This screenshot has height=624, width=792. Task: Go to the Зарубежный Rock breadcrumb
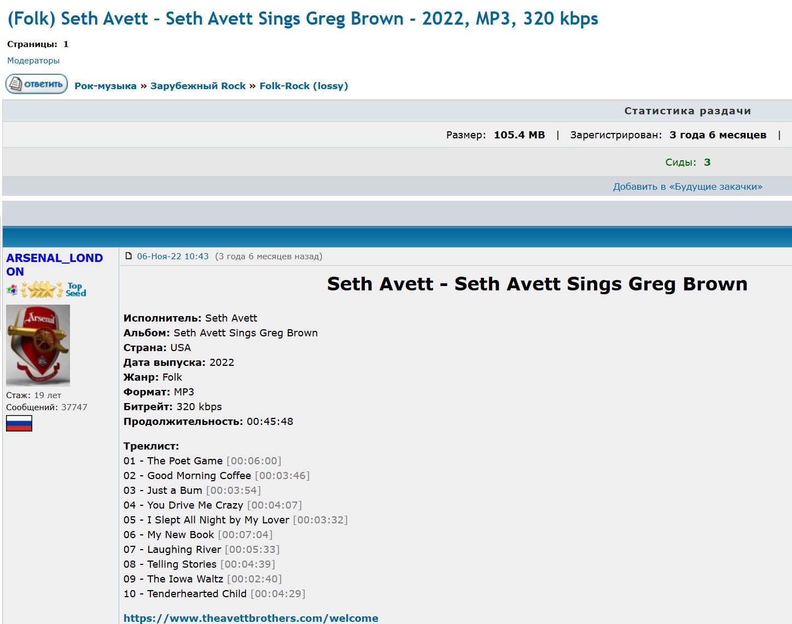[x=198, y=86]
